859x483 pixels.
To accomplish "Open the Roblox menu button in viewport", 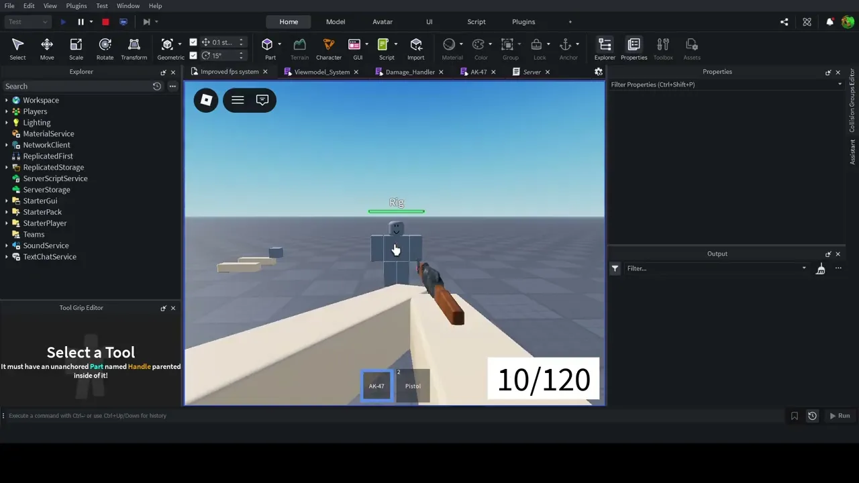I will 206,100.
